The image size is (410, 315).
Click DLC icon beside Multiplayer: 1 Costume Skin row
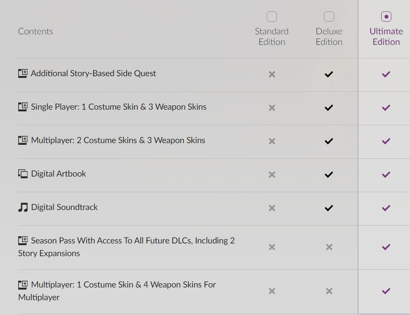point(23,285)
